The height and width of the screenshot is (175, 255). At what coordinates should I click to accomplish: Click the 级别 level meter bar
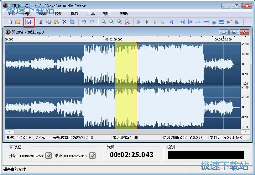pos(206,155)
